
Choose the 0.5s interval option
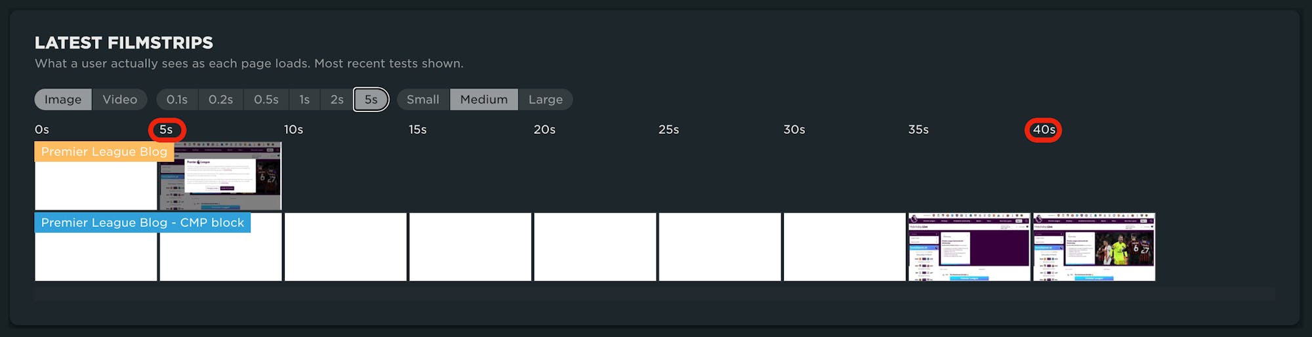tap(266, 100)
